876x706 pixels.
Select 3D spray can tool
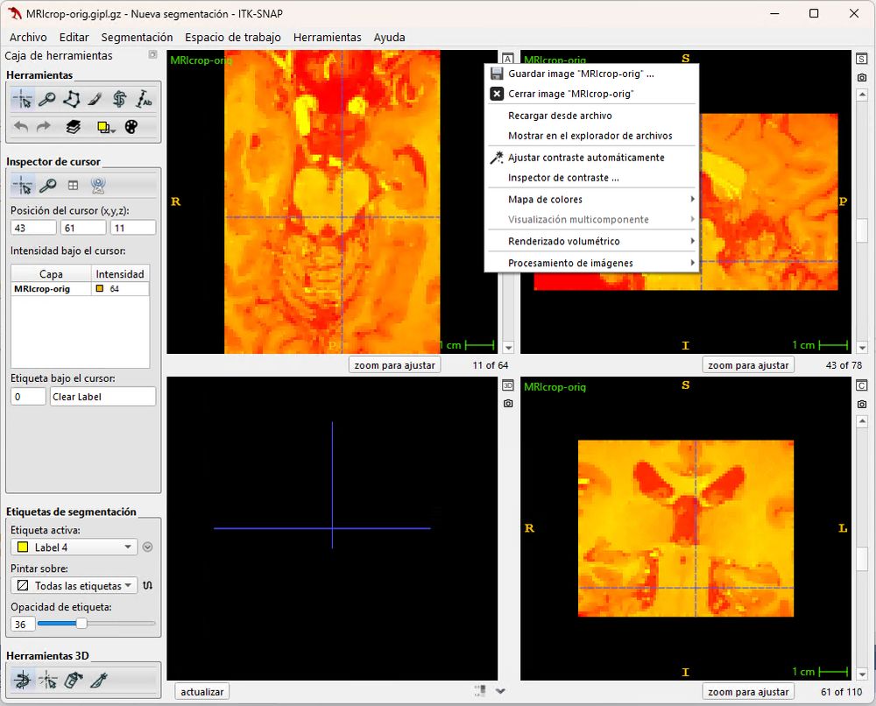click(74, 681)
